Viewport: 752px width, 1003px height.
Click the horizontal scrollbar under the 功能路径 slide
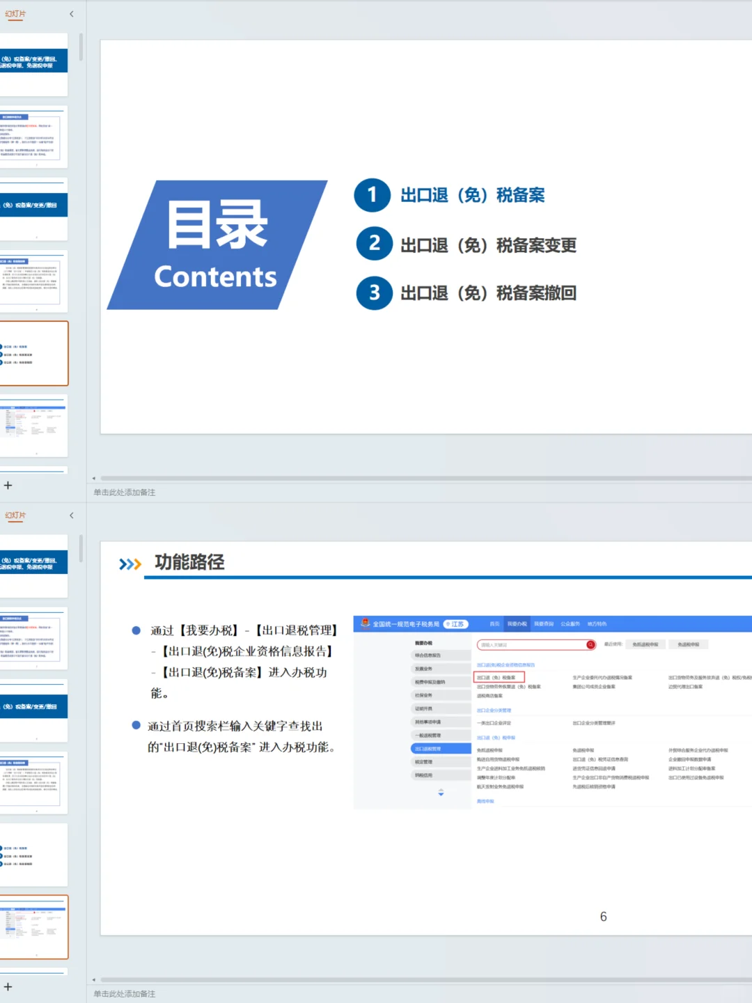click(x=426, y=980)
